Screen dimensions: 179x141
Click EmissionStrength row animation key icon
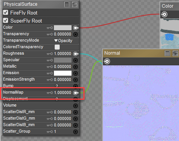click(50, 80)
